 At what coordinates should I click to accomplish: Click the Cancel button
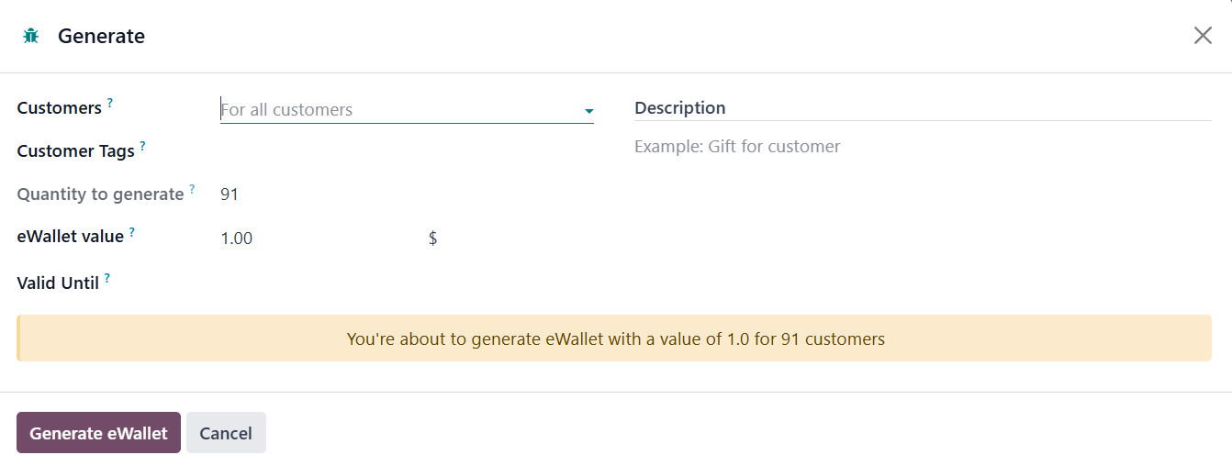[226, 433]
